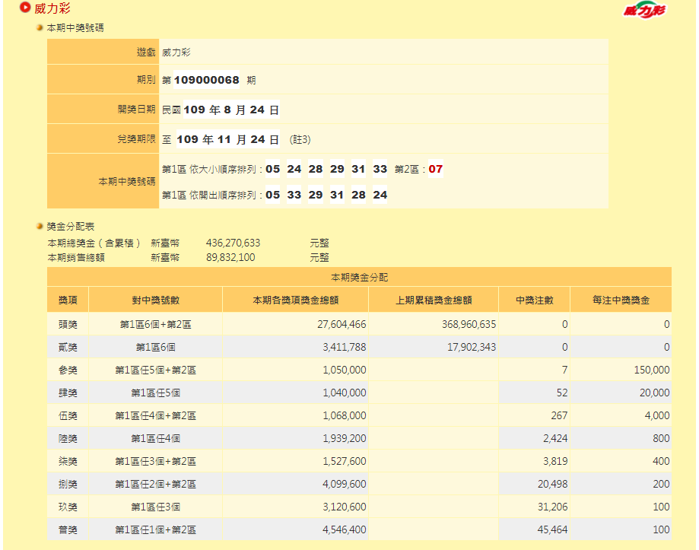Click the 陸獎 winner count 2,424
This screenshot has width=699, height=550.
555,439
